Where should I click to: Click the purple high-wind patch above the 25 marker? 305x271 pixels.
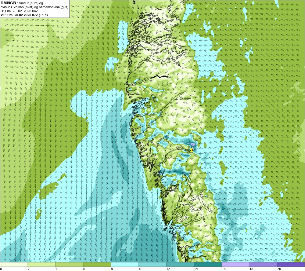[x=192, y=145]
